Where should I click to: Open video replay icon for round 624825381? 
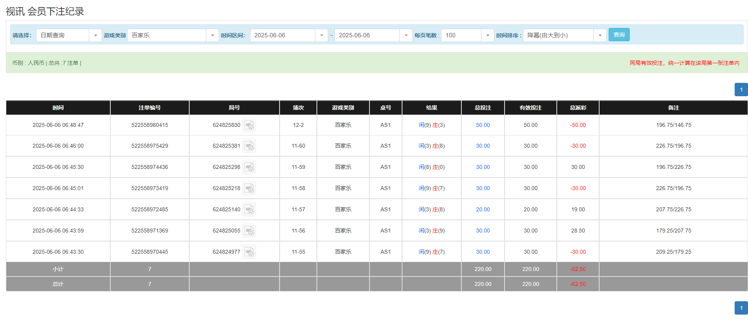(249, 146)
